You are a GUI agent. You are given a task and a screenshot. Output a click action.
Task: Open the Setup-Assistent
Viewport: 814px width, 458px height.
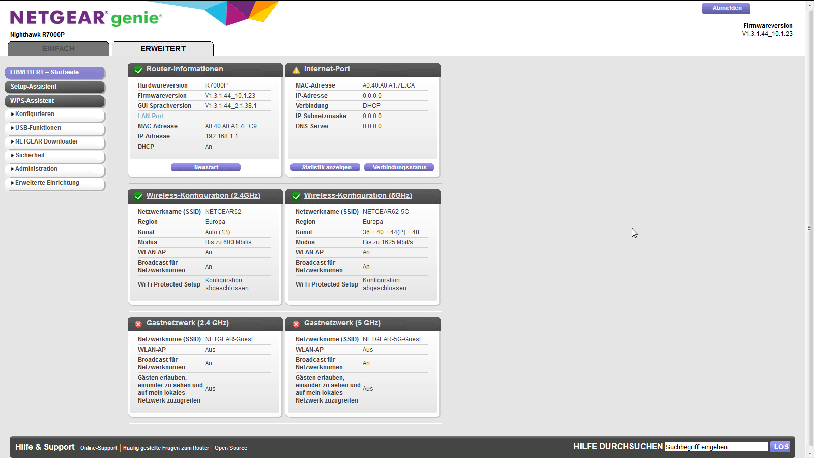pos(55,87)
